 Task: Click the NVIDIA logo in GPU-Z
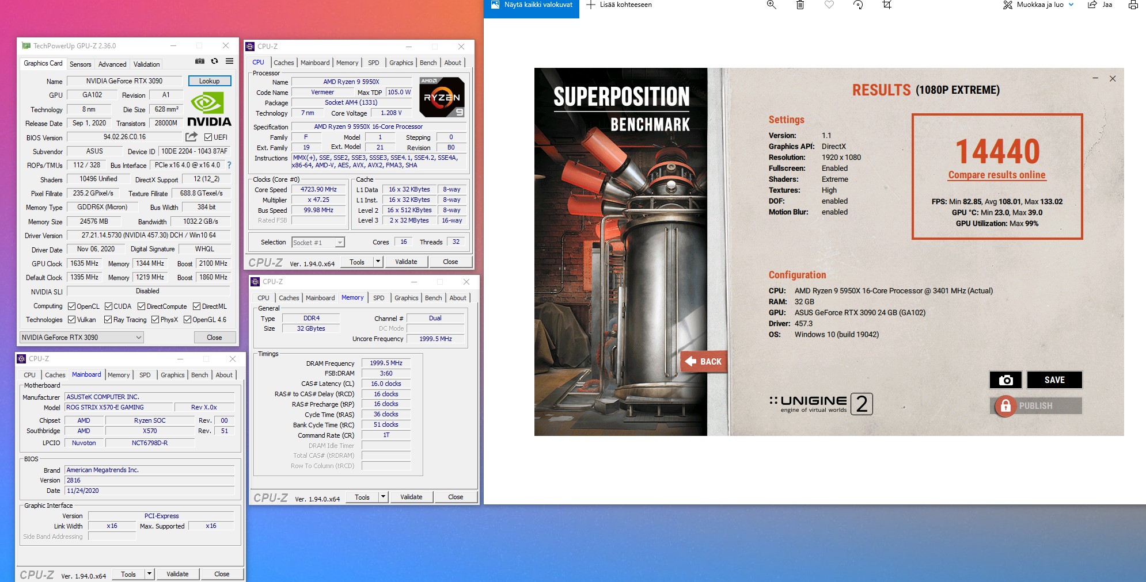(x=209, y=109)
